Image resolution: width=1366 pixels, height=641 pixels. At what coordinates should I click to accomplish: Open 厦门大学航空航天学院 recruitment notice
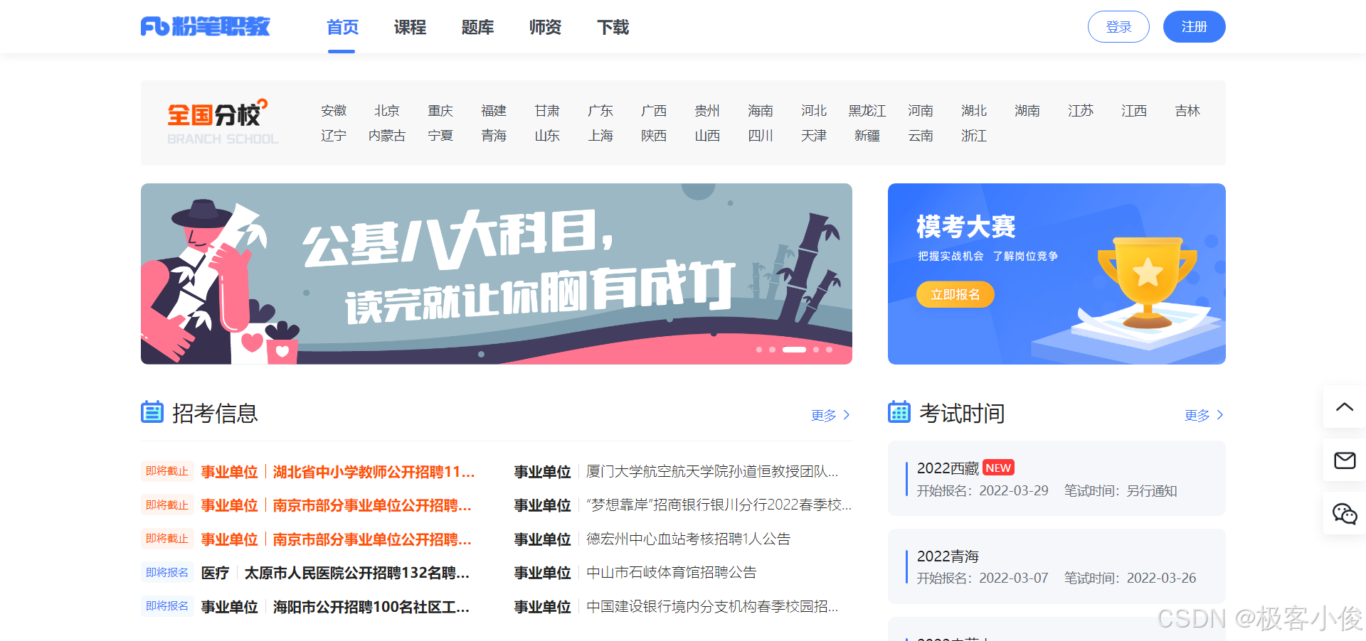[x=712, y=472]
